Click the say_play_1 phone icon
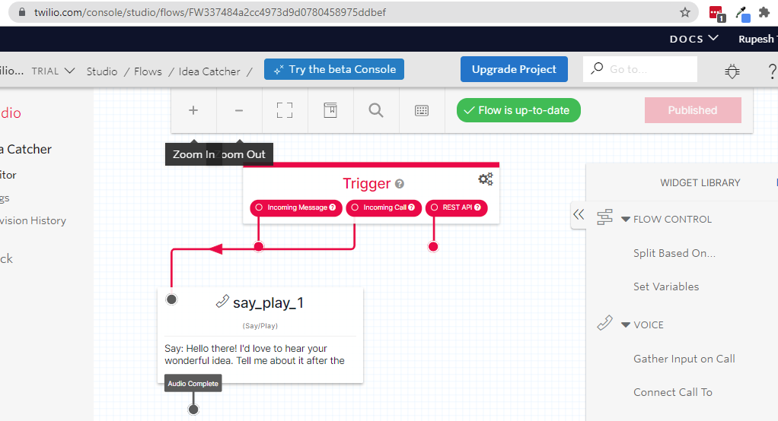The height and width of the screenshot is (421, 778). 222,301
